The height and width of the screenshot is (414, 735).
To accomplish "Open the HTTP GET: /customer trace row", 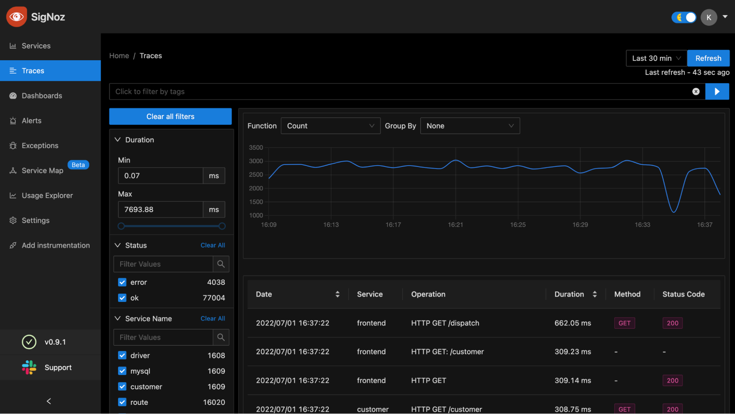I will coord(484,352).
